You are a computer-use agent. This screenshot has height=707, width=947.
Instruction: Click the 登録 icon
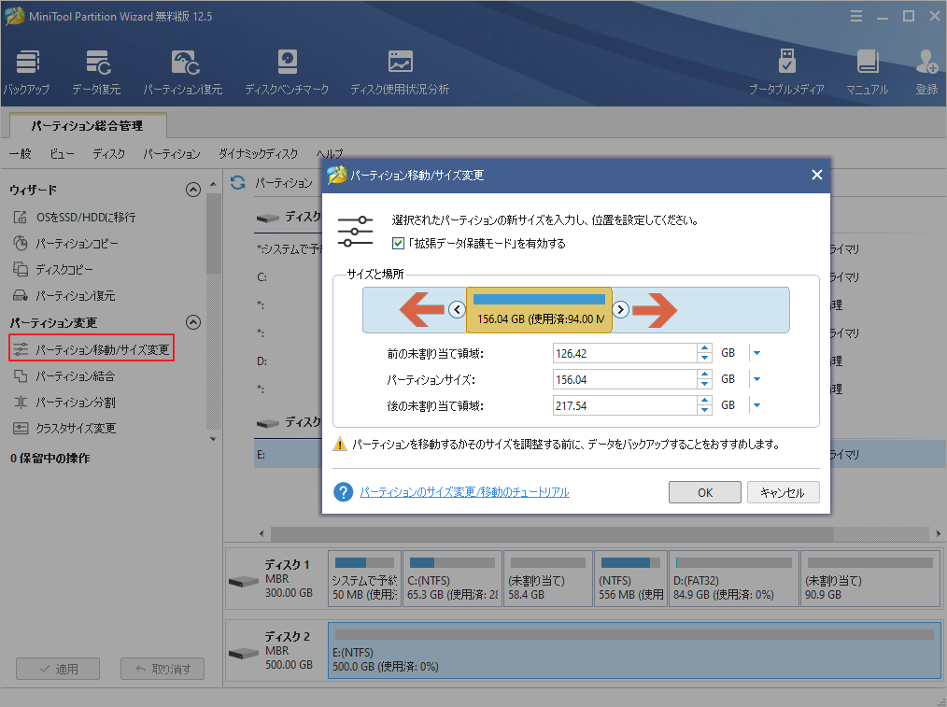click(x=926, y=70)
